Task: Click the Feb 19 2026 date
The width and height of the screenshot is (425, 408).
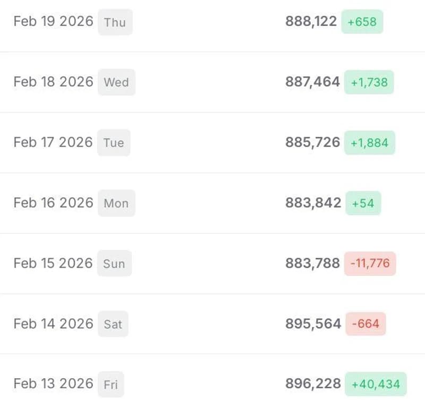Action: click(54, 21)
